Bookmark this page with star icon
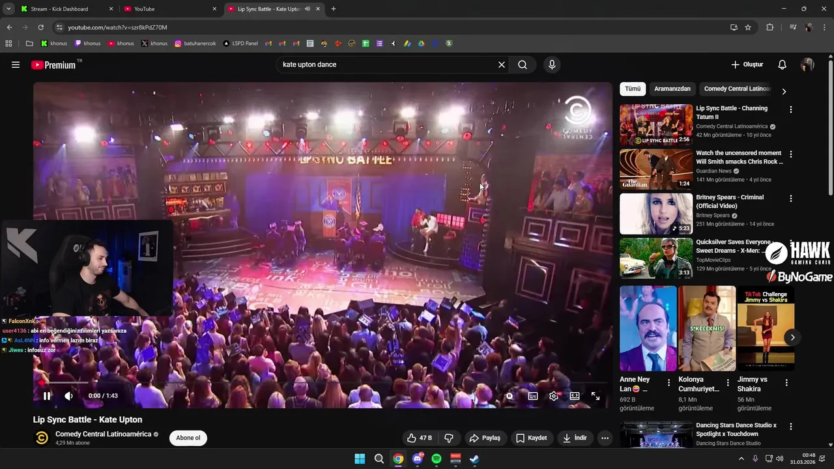 pos(748,27)
